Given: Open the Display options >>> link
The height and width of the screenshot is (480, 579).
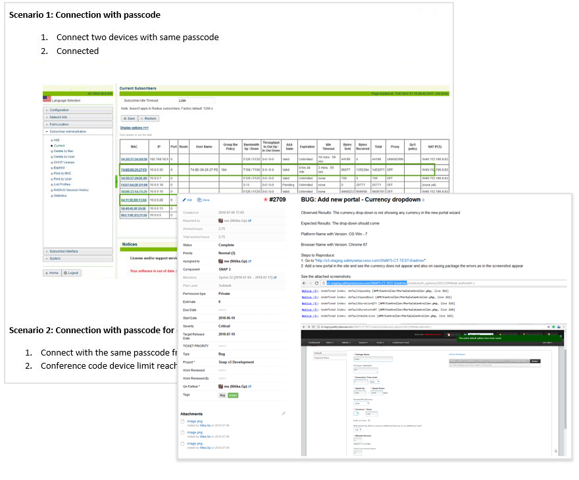Looking at the screenshot, I should click(134, 127).
